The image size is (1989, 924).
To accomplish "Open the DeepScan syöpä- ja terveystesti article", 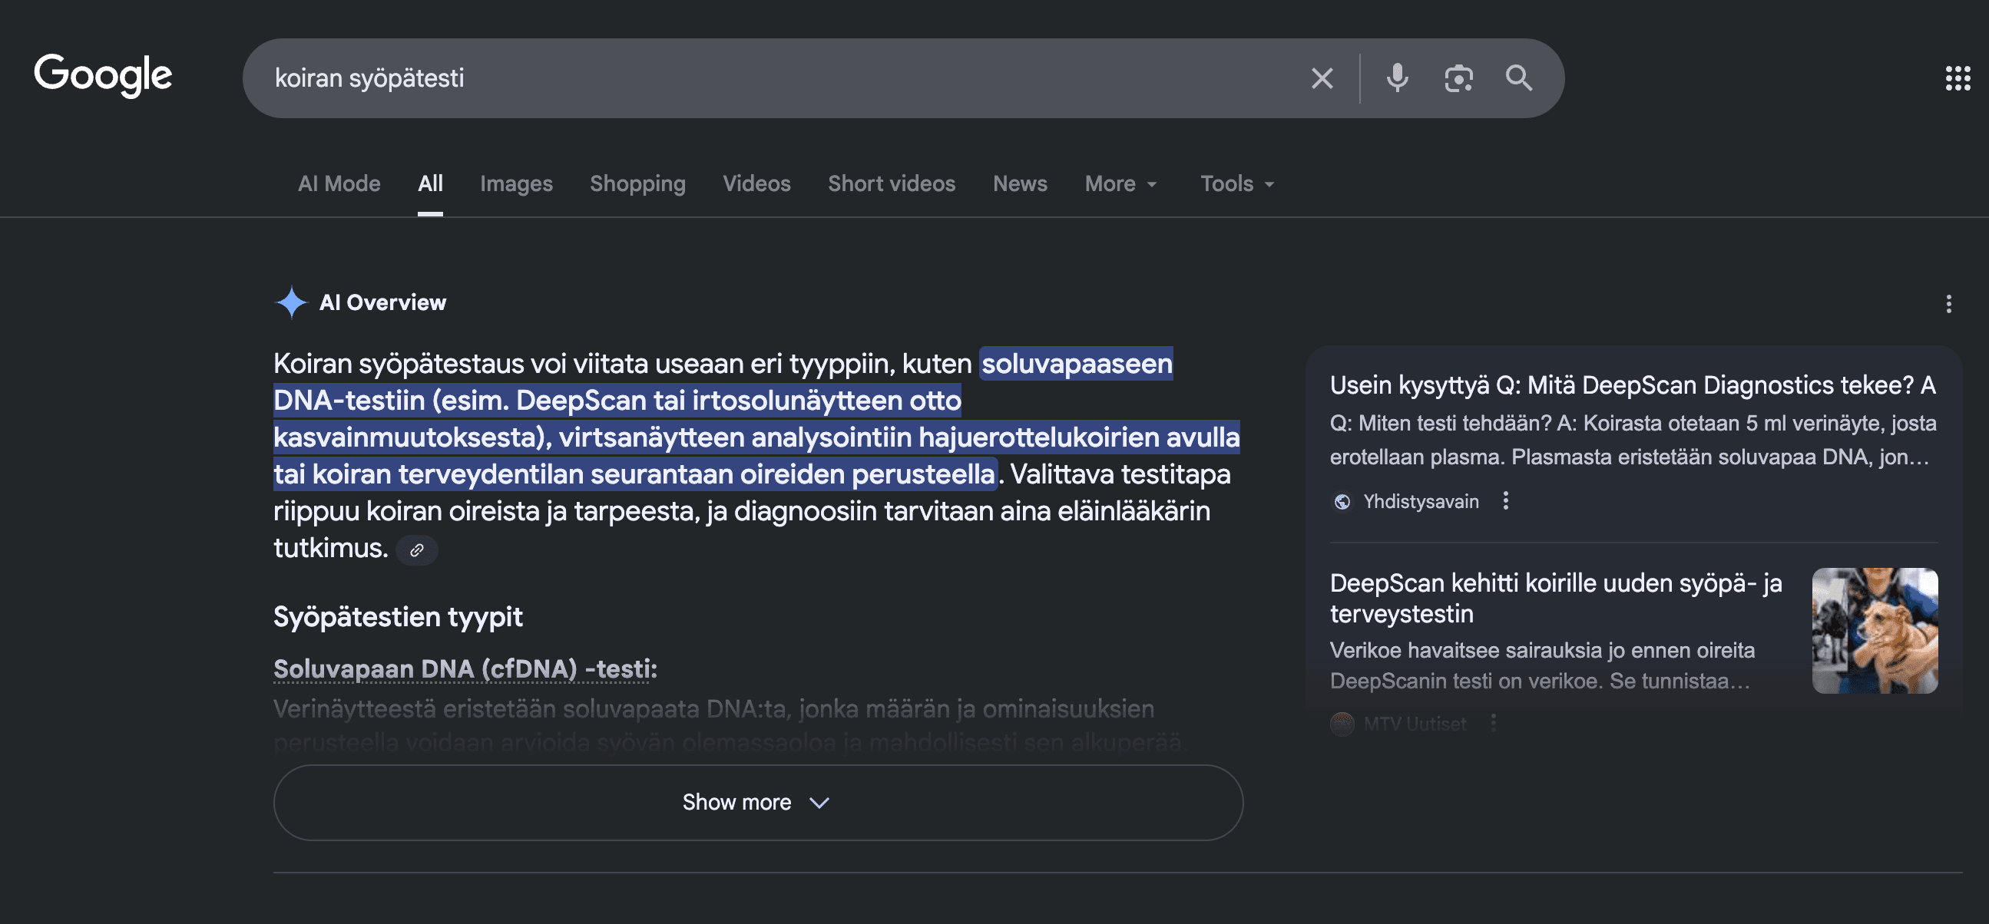I will click(x=1554, y=599).
